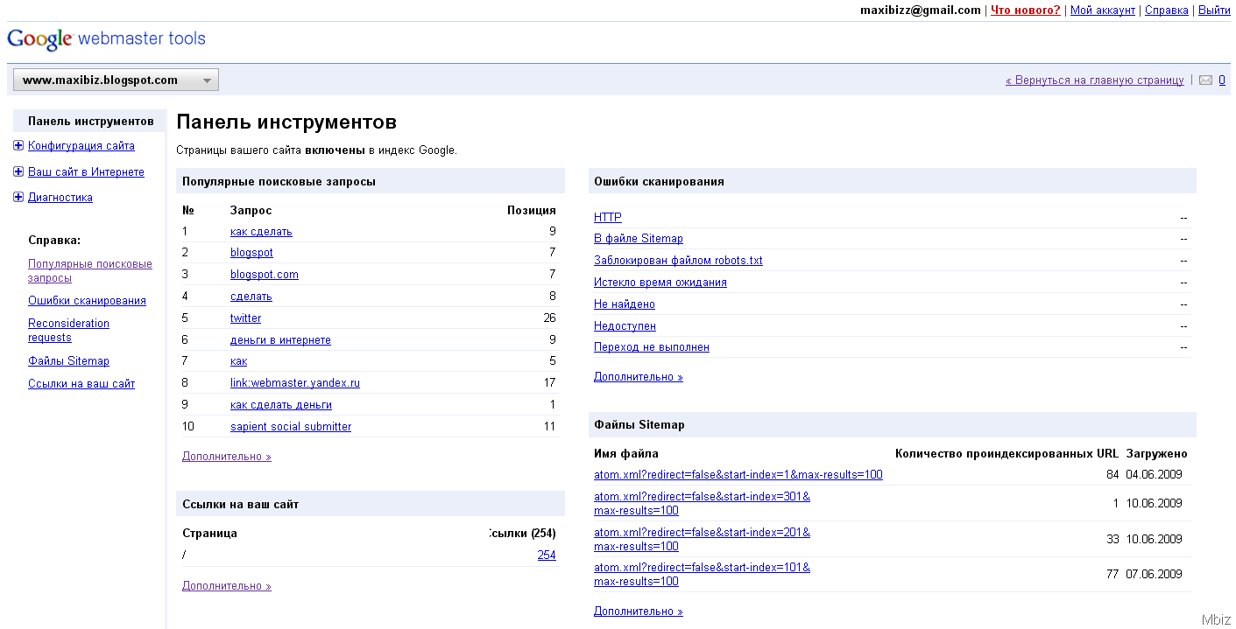Click the query деньги в интернете
Viewport: 1236px width, 629px height.
coord(280,340)
